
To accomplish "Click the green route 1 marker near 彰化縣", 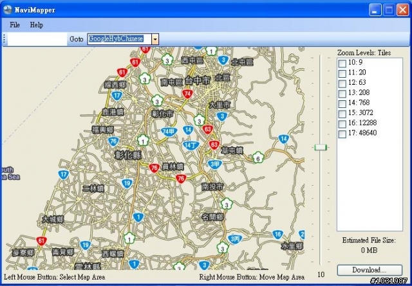I will pos(143,141).
